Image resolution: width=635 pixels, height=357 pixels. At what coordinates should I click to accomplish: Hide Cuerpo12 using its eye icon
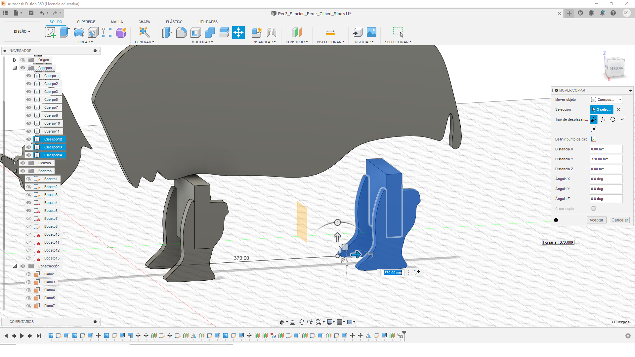tap(29, 139)
